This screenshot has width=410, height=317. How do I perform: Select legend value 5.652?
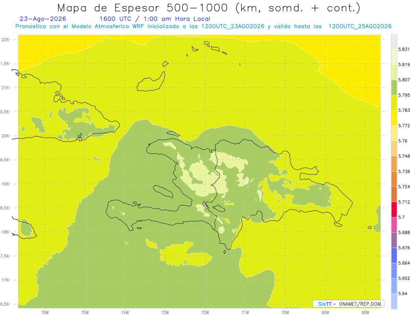click(x=404, y=278)
